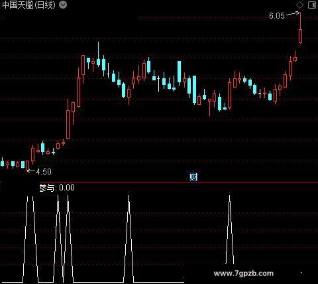Select the 中国天楹 (日线) stock title

tap(28, 5)
